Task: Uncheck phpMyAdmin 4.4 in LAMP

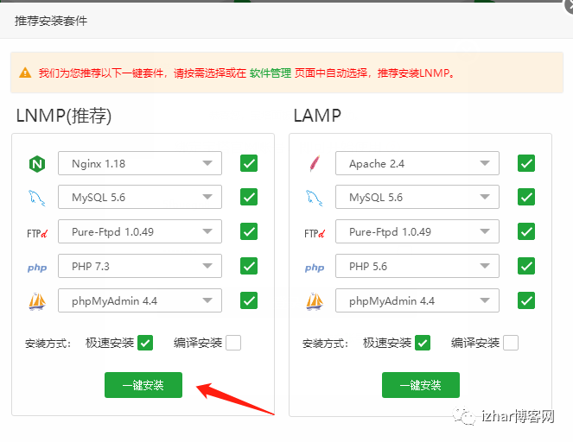Action: pyautogui.click(x=526, y=300)
